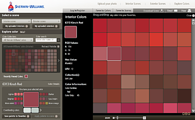Open Interior Scenes from top navigation
This screenshot has width=195, height=120.
133,4
